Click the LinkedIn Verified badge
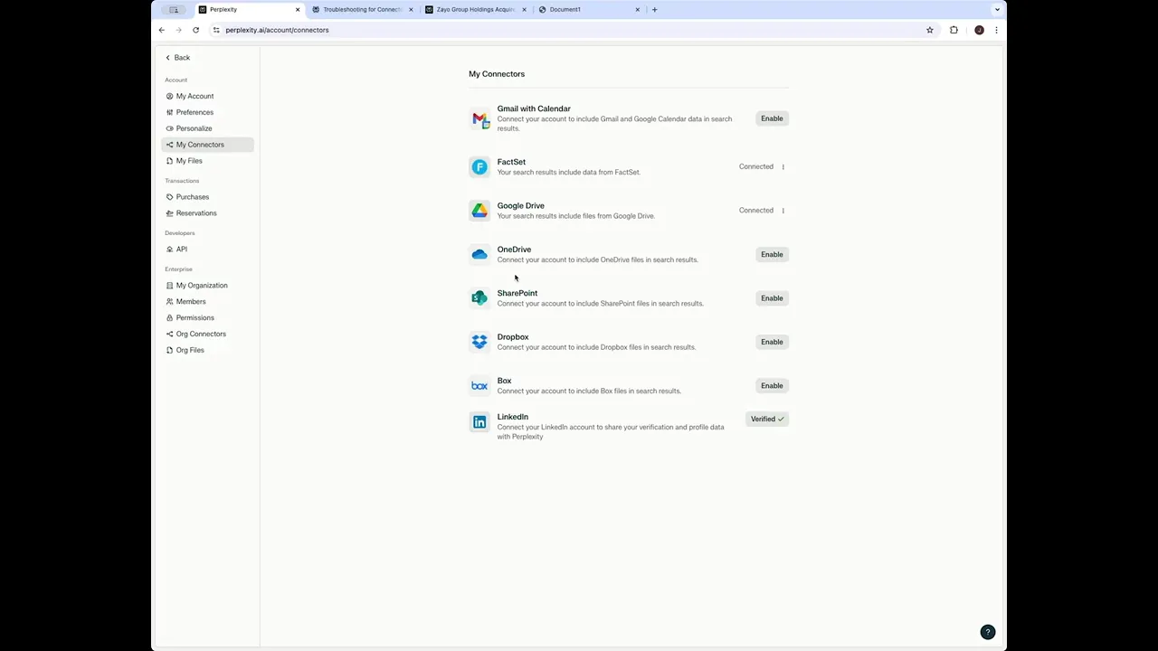 (x=767, y=419)
